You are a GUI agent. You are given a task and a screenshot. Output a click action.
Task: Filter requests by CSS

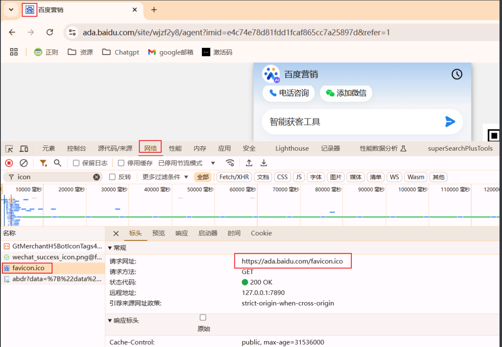click(282, 177)
